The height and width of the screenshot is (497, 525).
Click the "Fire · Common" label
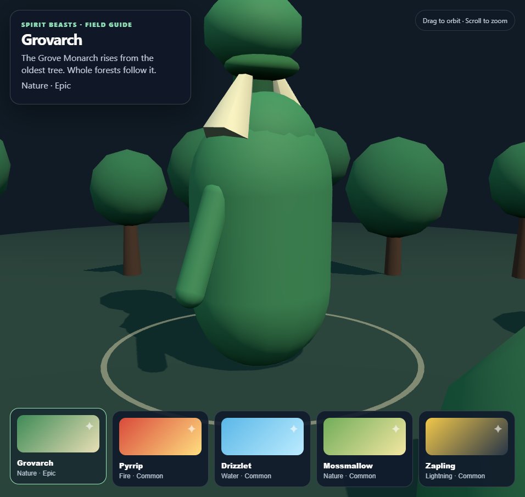point(141,476)
